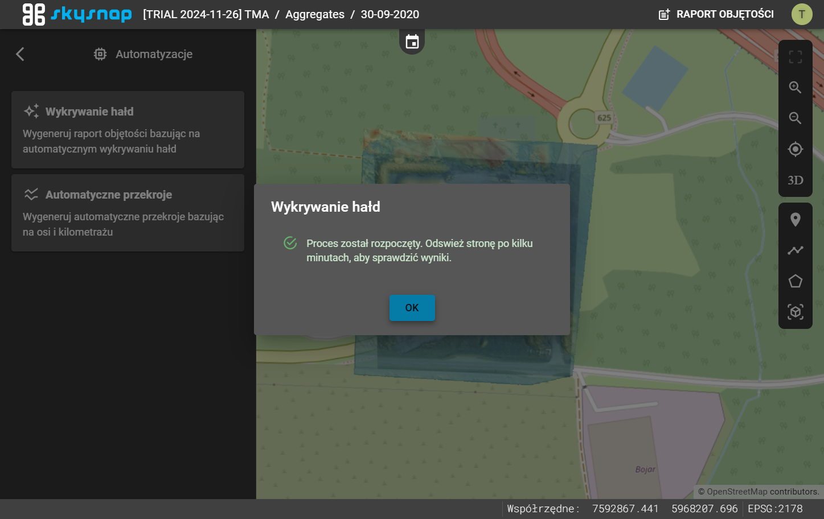The width and height of the screenshot is (824, 519).
Task: Click the Współrzędne coordinates readout
Action: point(622,509)
